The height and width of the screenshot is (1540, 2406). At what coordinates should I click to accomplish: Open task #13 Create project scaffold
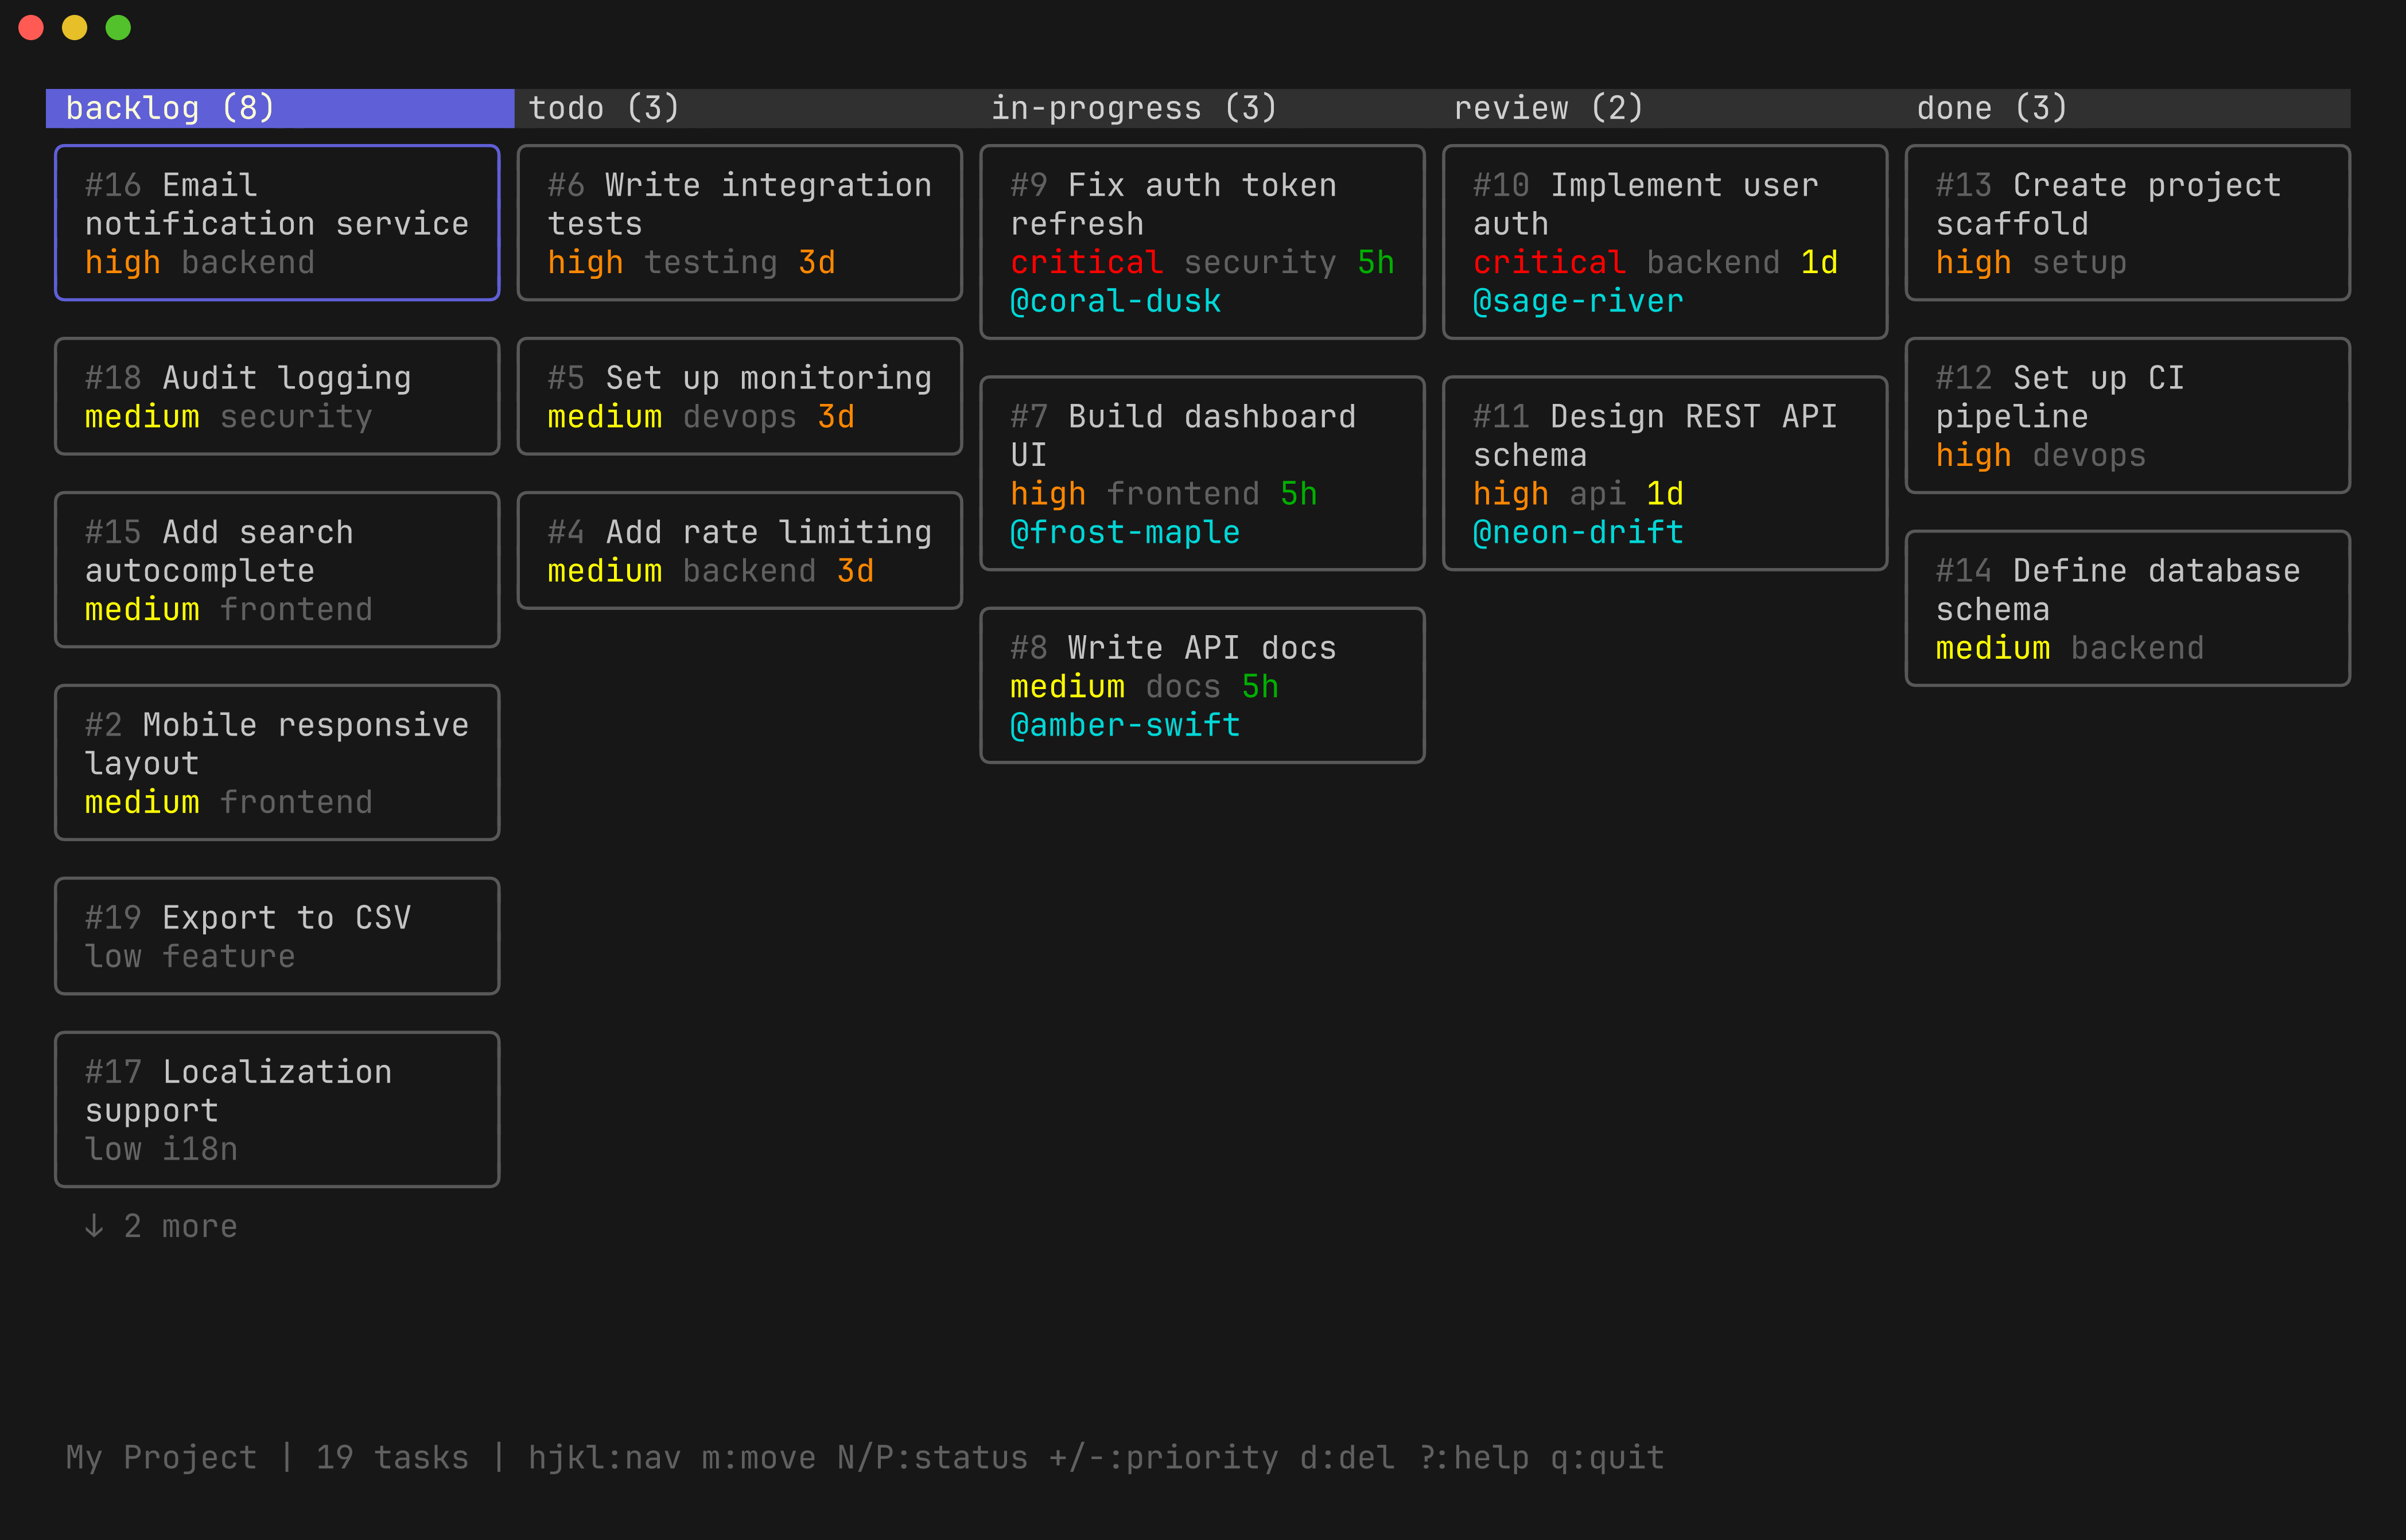click(2126, 222)
